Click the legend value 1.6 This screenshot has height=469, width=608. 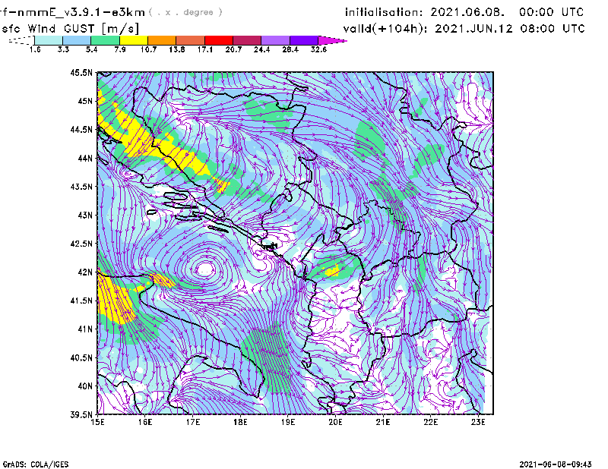(x=35, y=49)
